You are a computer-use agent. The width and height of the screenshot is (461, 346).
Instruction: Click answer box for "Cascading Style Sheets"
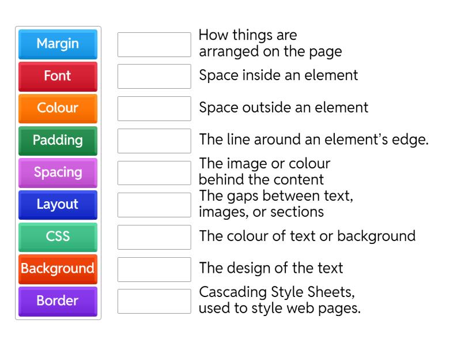pos(154,301)
